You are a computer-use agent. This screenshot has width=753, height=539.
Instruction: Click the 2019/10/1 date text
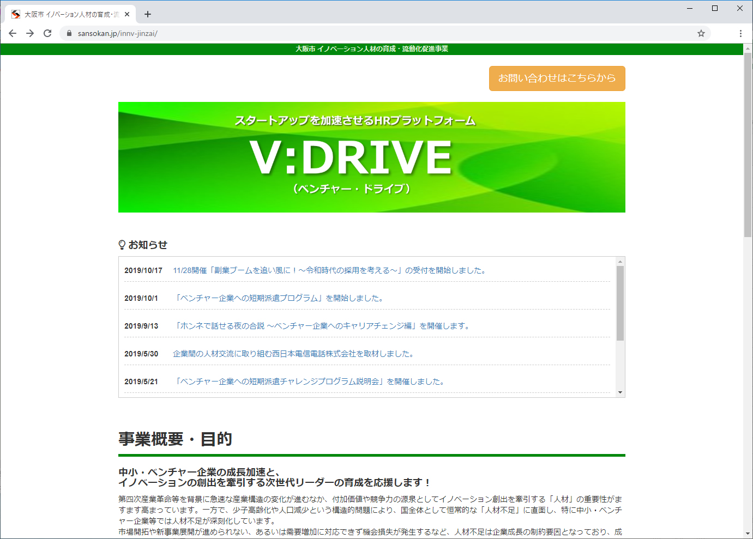coord(141,298)
